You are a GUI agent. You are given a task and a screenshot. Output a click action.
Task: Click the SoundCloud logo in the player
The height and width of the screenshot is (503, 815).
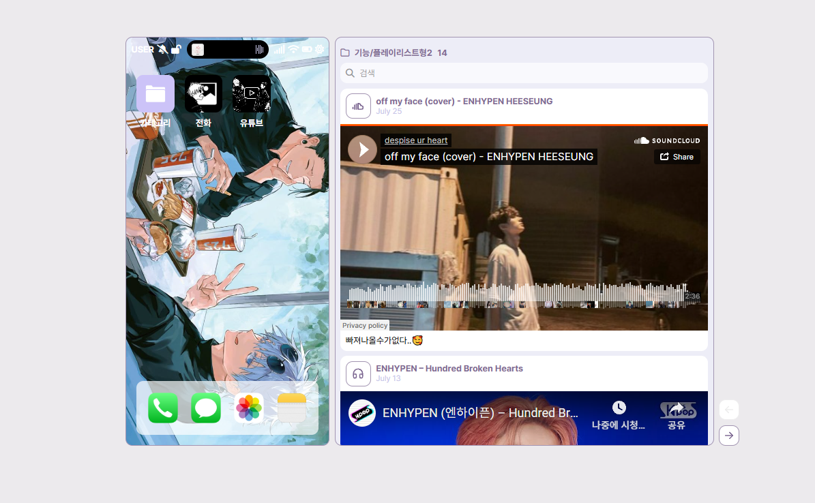pos(667,140)
